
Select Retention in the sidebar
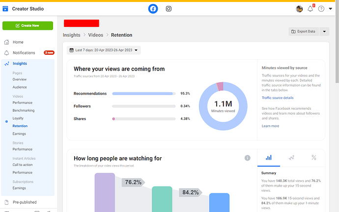pos(20,126)
